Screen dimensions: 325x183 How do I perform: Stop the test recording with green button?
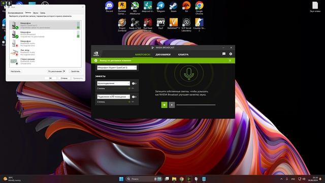coord(165,105)
